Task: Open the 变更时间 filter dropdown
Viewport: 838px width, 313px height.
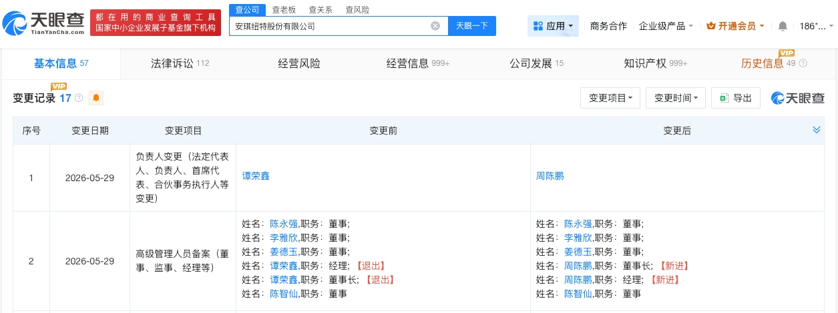Action: [x=676, y=98]
